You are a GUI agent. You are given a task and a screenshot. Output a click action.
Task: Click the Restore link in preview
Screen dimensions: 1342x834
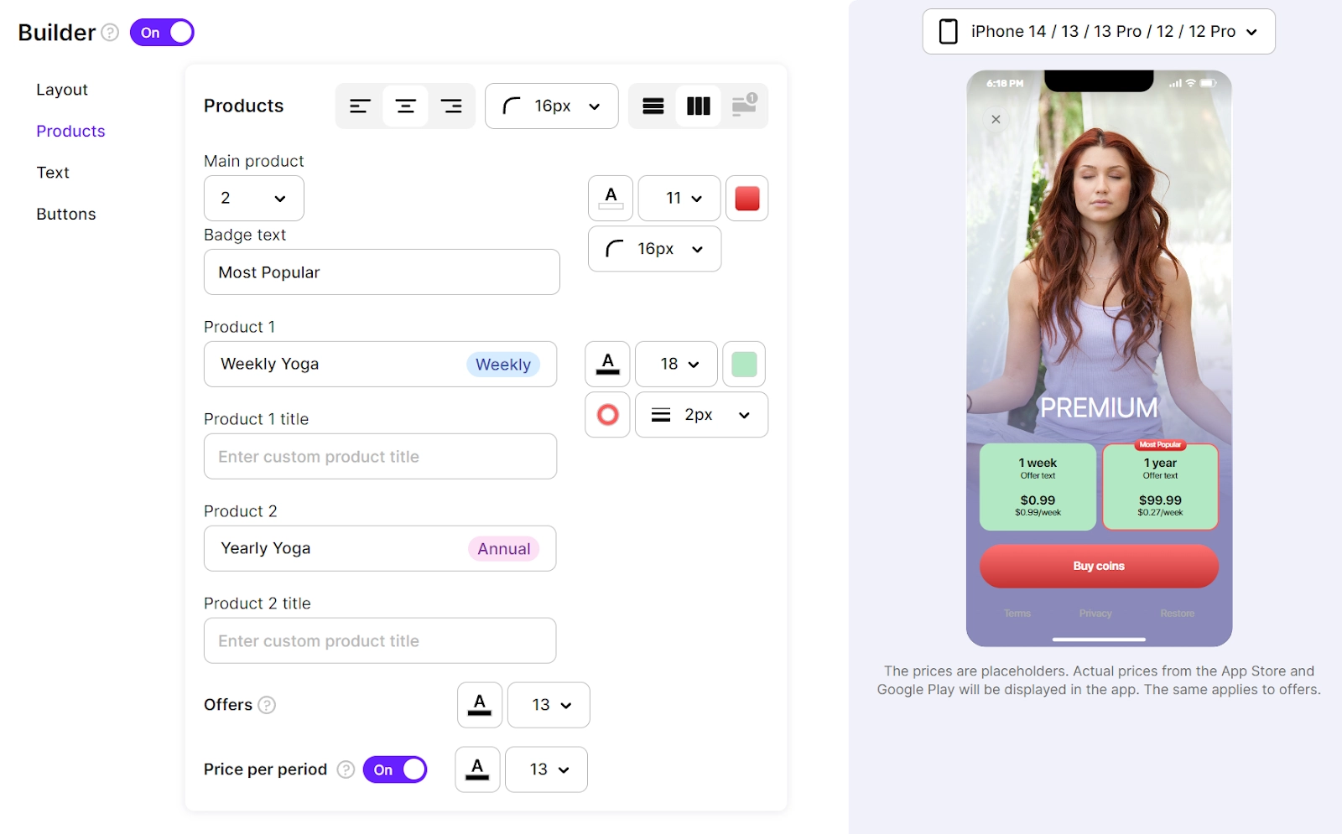(1177, 614)
